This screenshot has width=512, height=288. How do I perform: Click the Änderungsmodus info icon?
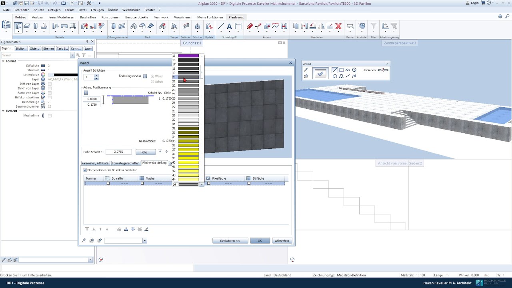(145, 76)
